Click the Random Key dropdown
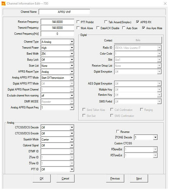Viewport: 169px width, 190px height. [138, 95]
